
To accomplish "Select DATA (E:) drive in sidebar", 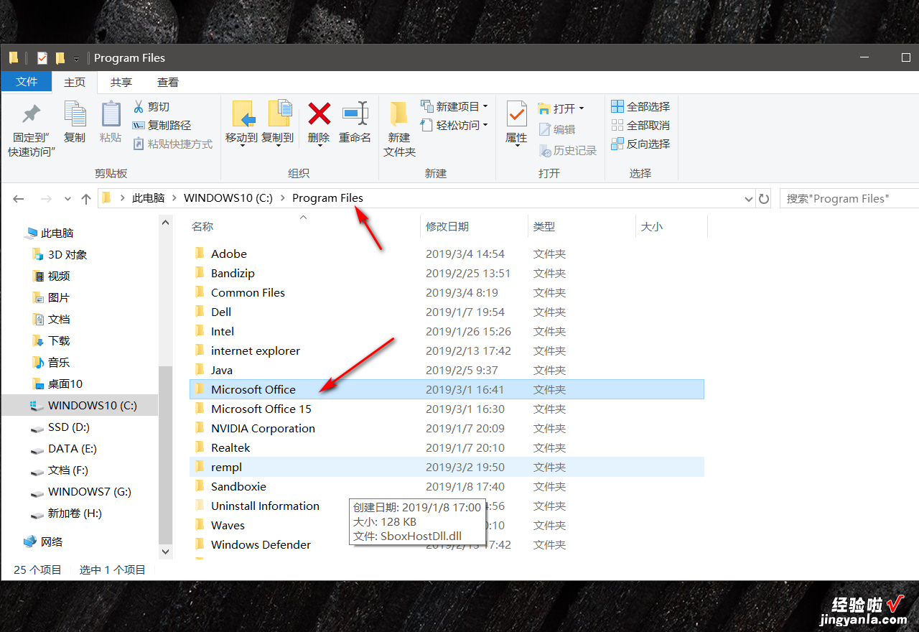I will 64,448.
